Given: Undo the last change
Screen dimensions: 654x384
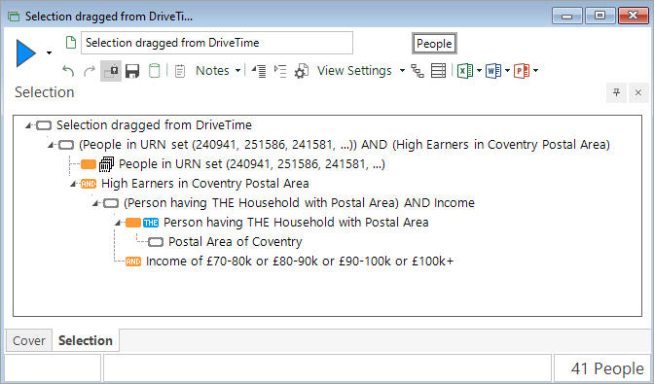Looking at the screenshot, I should pyautogui.click(x=68, y=71).
